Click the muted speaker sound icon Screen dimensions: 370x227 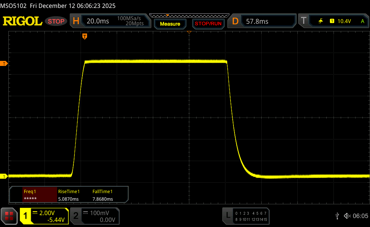(x=347, y=216)
